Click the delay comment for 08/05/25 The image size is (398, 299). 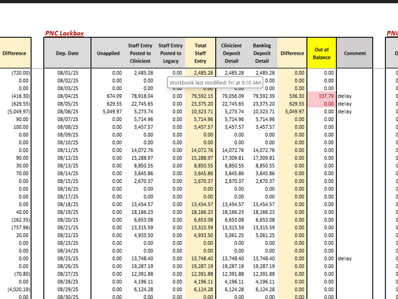(345, 104)
